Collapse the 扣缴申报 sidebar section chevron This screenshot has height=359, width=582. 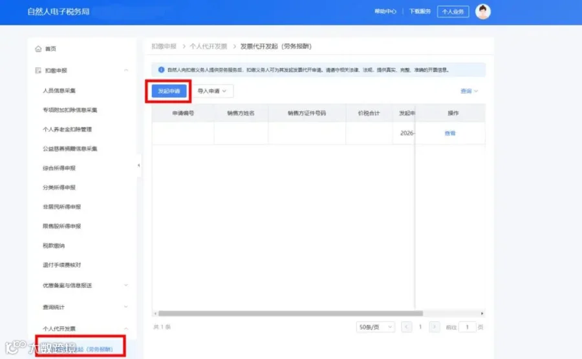(x=126, y=70)
